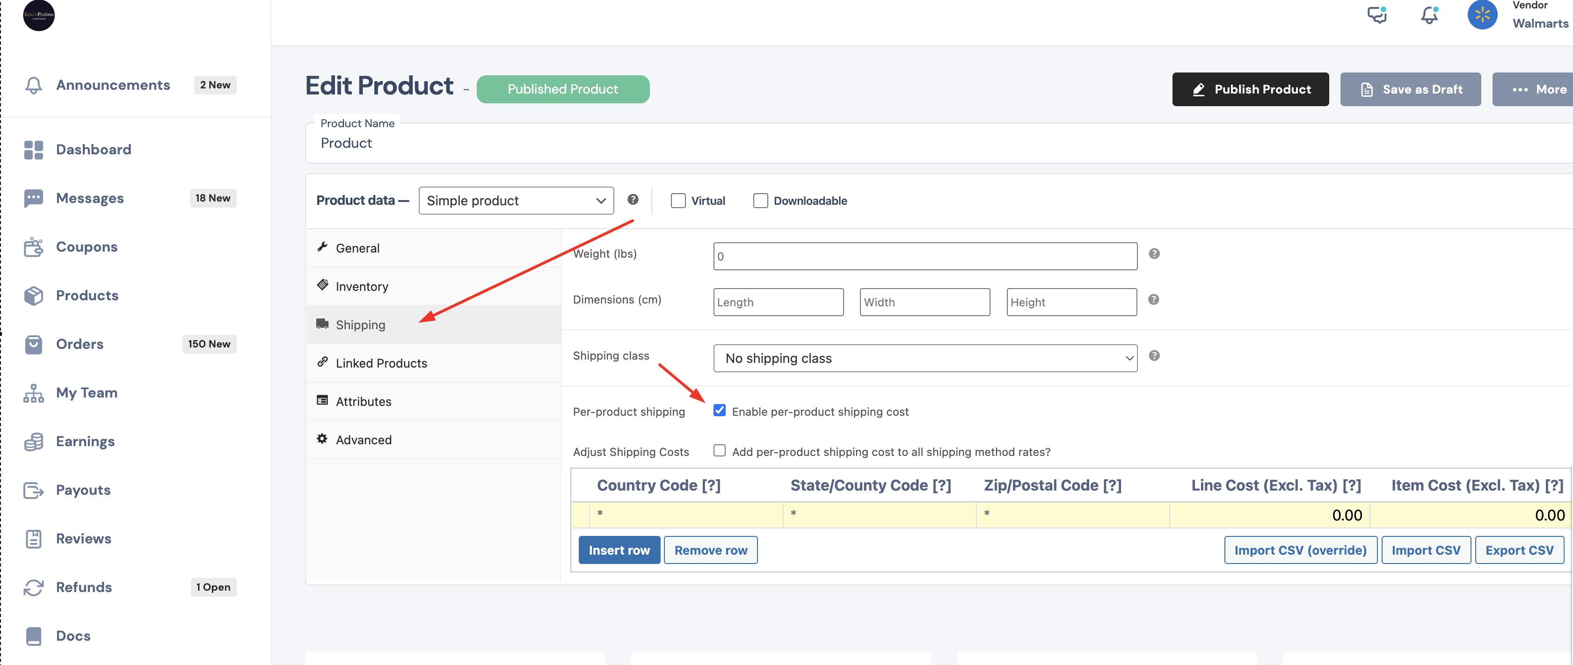Open the No shipping class dropdown
This screenshot has width=1573, height=665.
[x=925, y=358]
